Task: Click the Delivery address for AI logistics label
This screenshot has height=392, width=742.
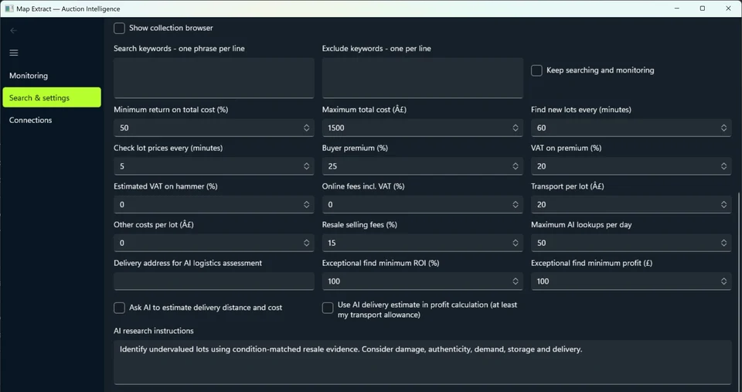Action: (187, 263)
